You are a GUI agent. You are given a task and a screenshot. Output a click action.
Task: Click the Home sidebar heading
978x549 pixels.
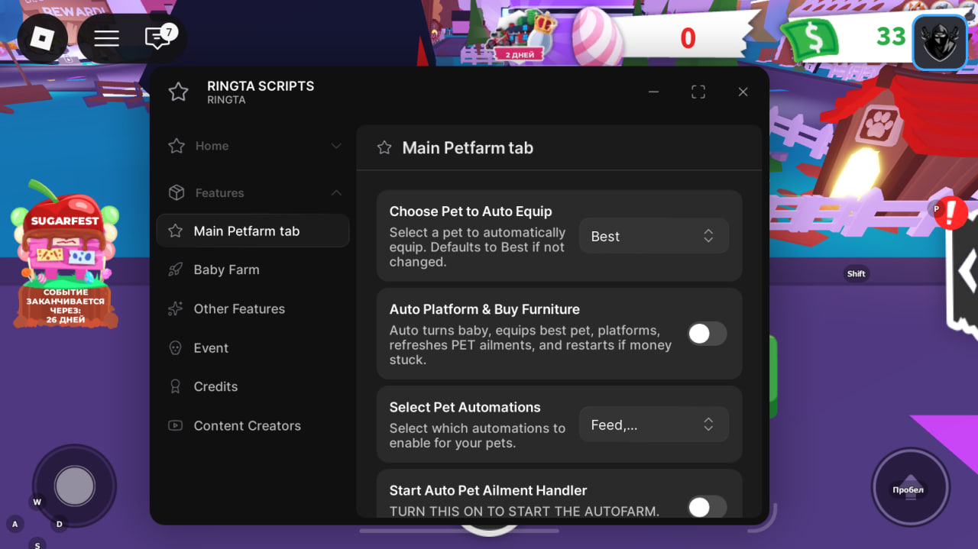point(212,146)
